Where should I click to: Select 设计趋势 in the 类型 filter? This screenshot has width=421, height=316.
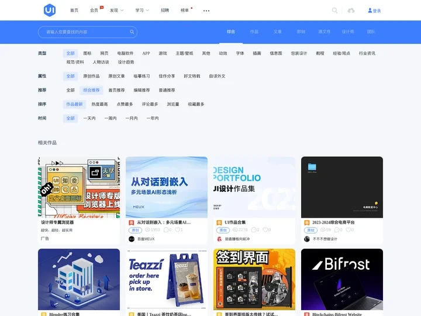click(126, 62)
